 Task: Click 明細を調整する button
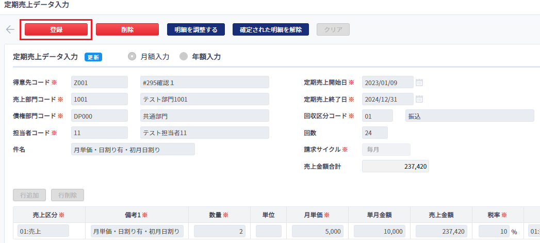coord(196,29)
